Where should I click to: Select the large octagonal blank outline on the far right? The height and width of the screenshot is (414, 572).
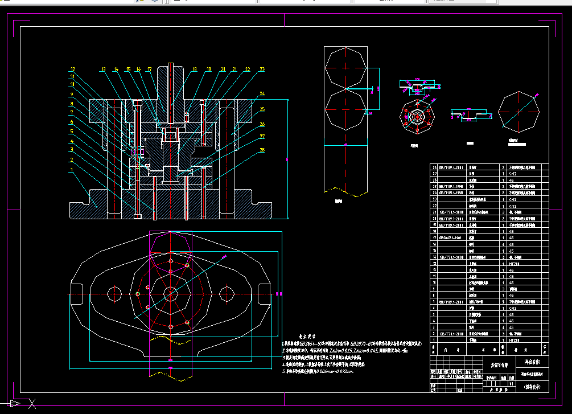[x=518, y=112]
